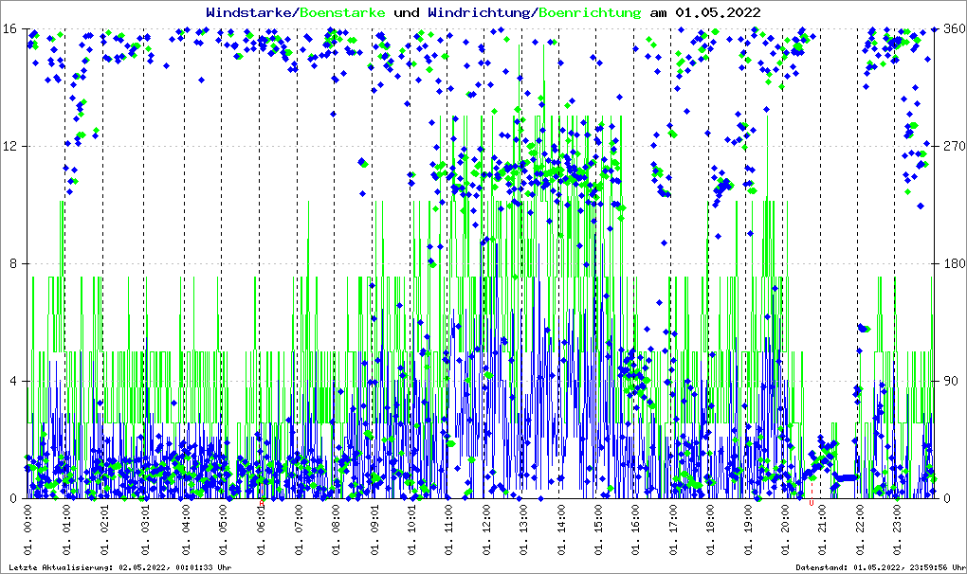Click the blue "Windrichtung" title text
The height and width of the screenshot is (574, 967).
[481, 12]
